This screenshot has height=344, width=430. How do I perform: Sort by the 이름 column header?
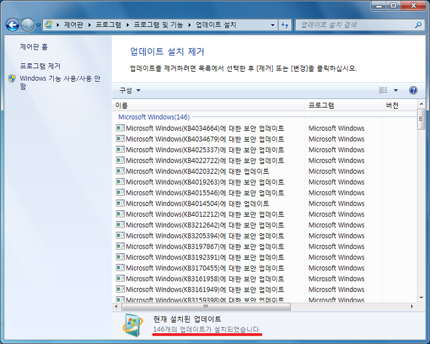point(208,105)
